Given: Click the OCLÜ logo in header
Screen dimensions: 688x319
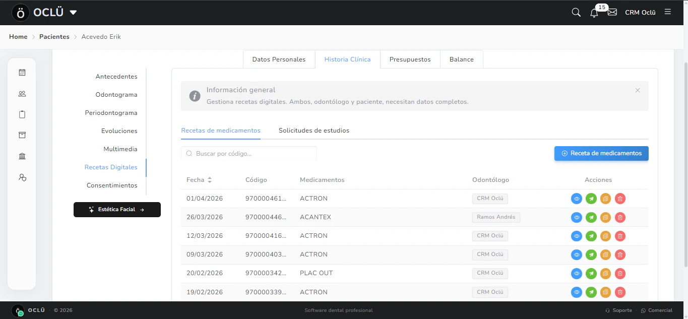Looking at the screenshot, I should point(37,13).
